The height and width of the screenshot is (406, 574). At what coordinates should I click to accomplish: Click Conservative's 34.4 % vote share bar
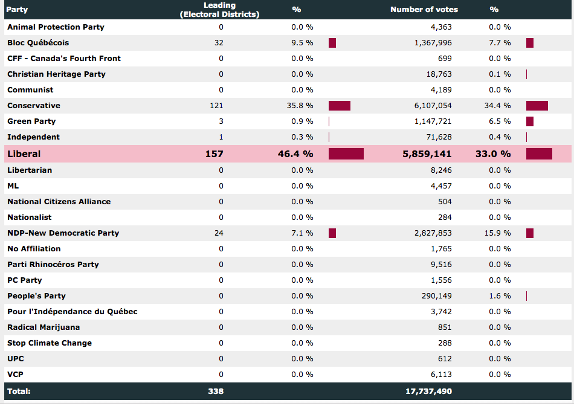537,106
